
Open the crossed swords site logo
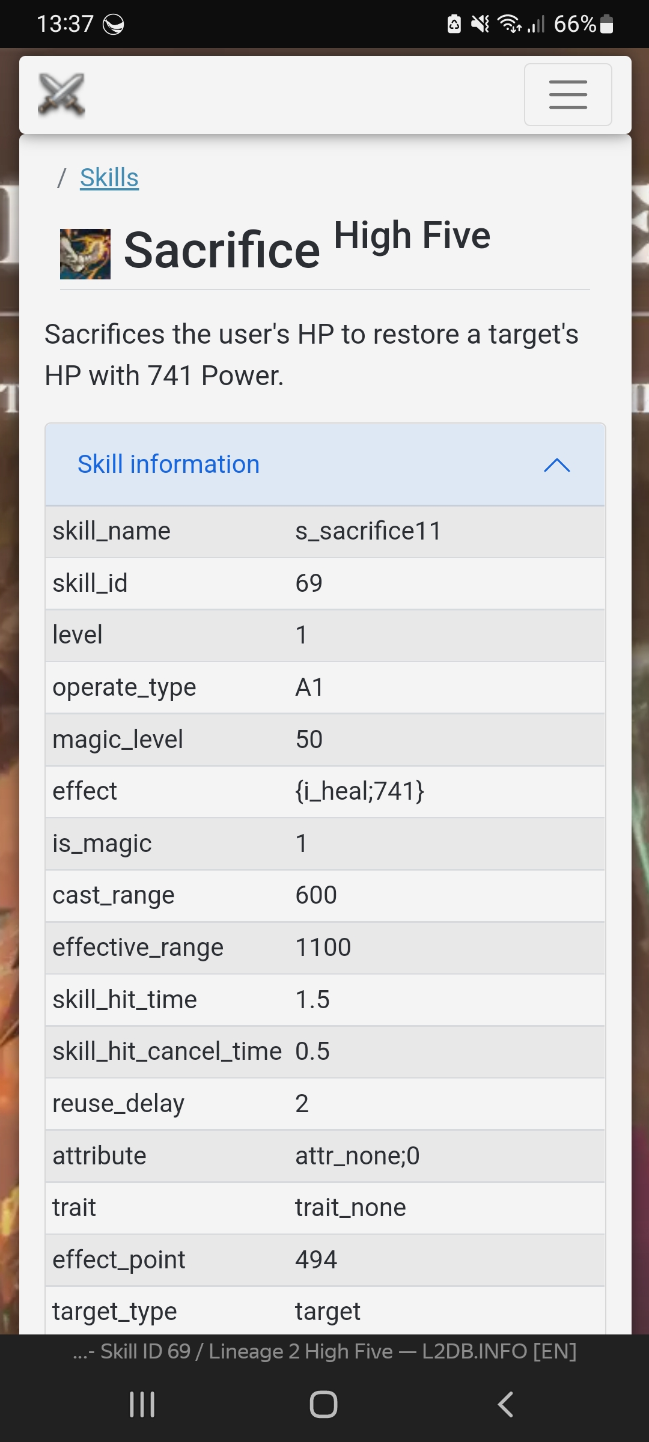[x=61, y=94]
